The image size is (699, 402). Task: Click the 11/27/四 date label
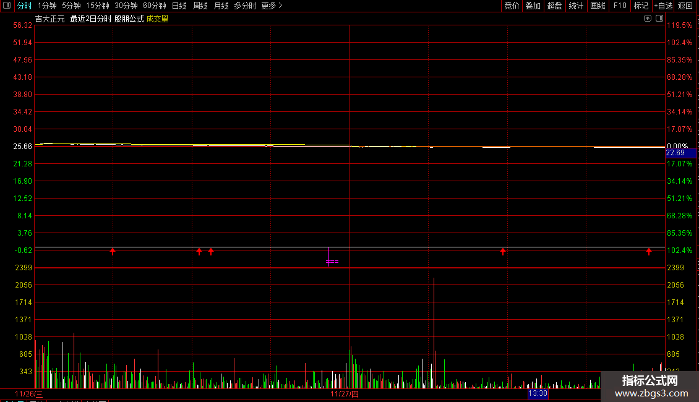[x=345, y=394]
